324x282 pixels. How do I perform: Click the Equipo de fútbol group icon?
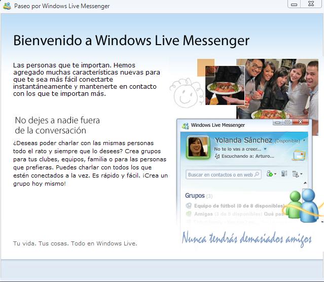click(189, 206)
